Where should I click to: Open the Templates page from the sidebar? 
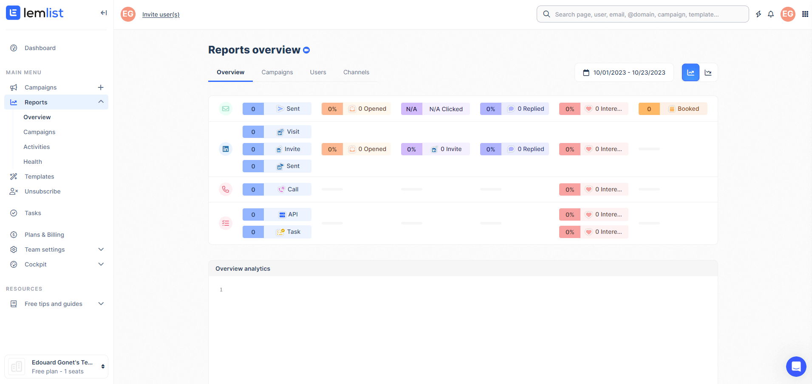click(x=40, y=176)
